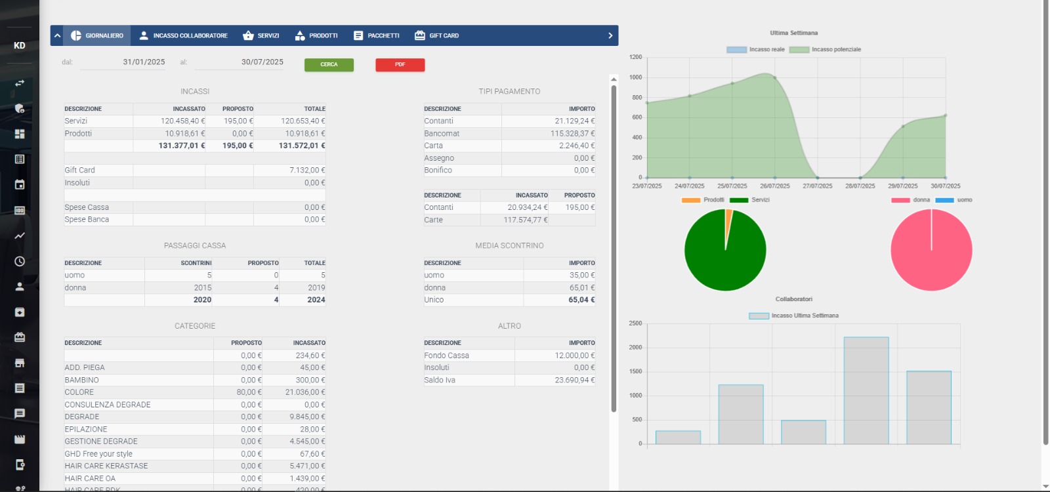Image resolution: width=1050 pixels, height=492 pixels.
Task: Open the list view icon in the sidebar
Action: 20,159
